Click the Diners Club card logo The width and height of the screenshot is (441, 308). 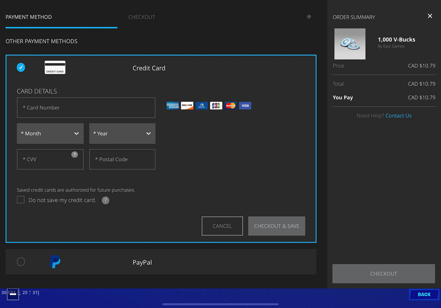click(x=202, y=106)
